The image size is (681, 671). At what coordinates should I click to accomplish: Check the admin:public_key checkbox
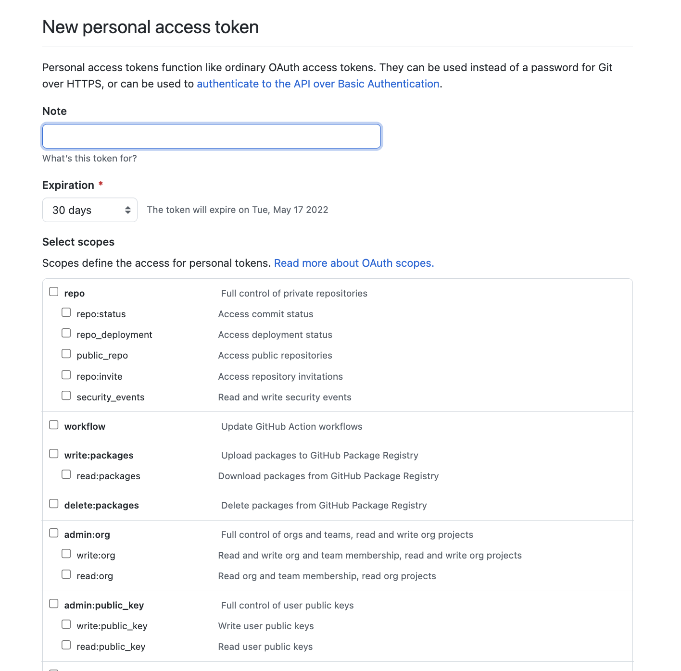coord(54,604)
